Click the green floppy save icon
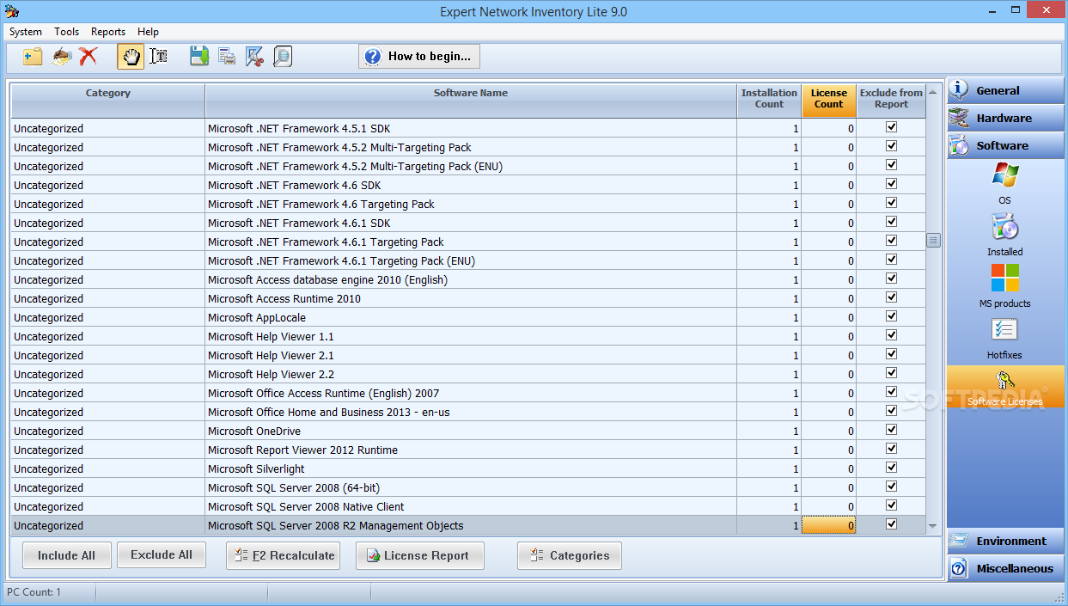 click(199, 57)
